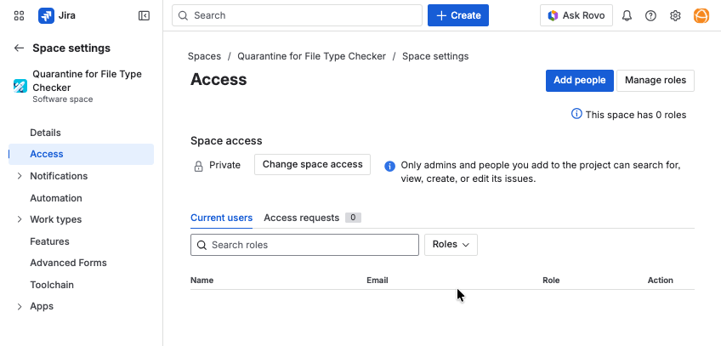Click the Manage roles button
Viewport: 721px width, 346px height.
pos(656,81)
